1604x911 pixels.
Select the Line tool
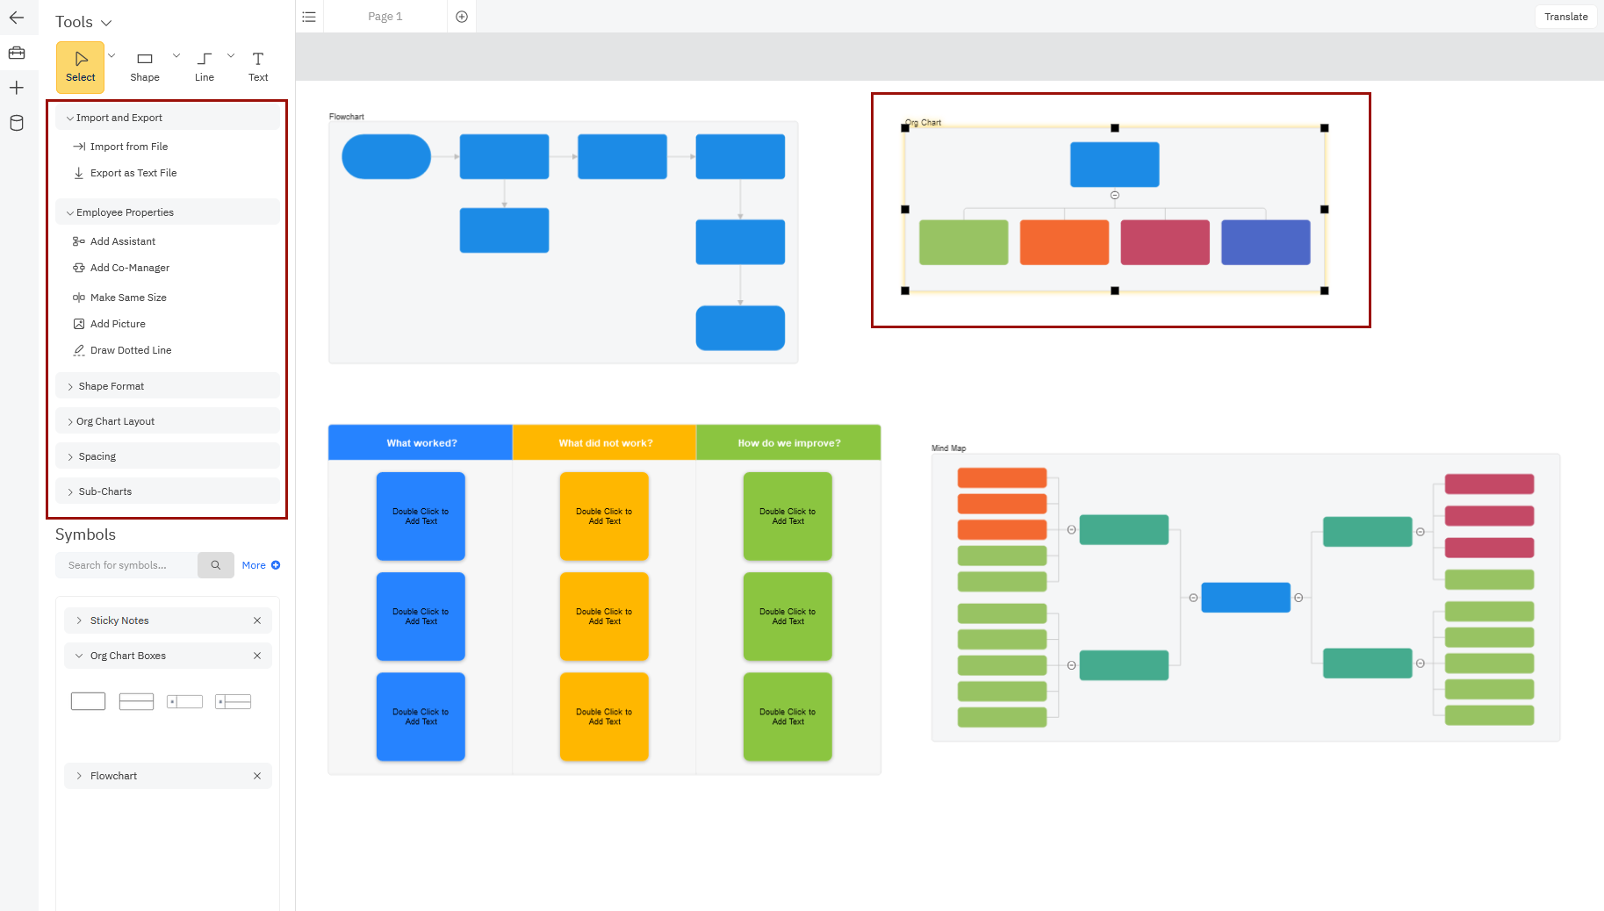(x=204, y=67)
